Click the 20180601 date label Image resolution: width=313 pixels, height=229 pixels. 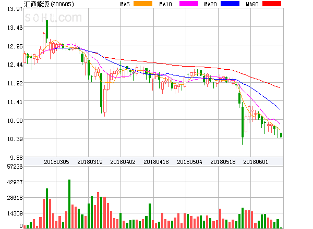[x=256, y=162]
